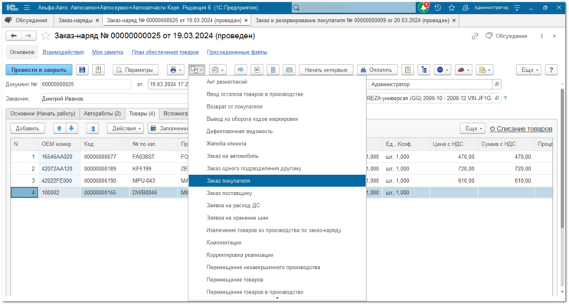Open document three-dot more menu
The width and height of the screenshot is (569, 305).
(541, 36)
